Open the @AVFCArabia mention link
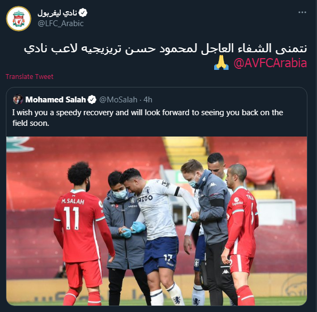This screenshot has width=317, height=312. pyautogui.click(x=270, y=63)
